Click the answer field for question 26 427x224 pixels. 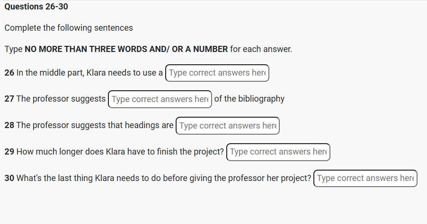[x=217, y=73]
